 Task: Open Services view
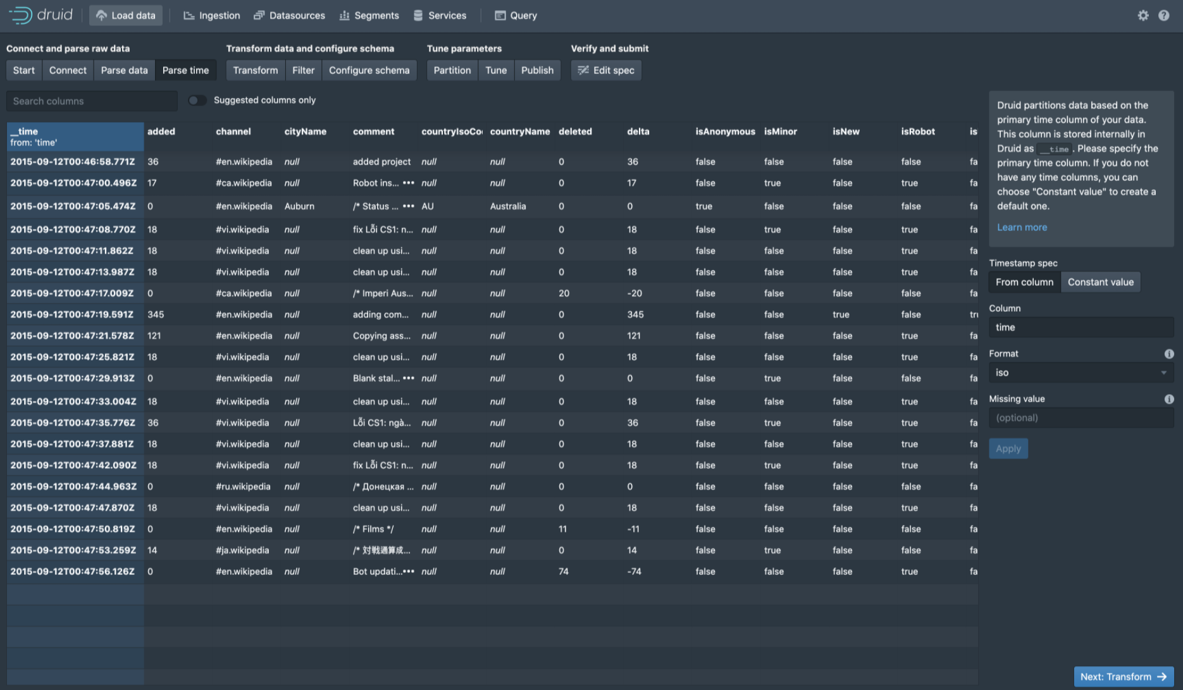coord(440,15)
